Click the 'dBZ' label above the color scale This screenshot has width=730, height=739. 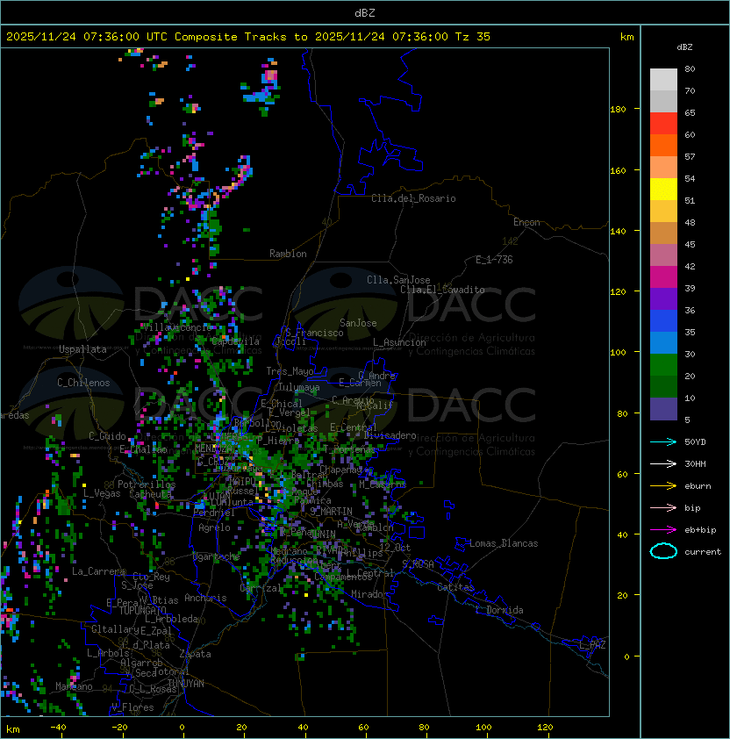[x=684, y=47]
